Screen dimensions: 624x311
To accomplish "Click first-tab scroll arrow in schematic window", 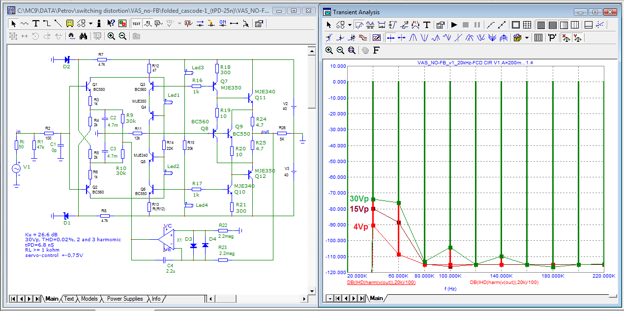I will (13, 299).
